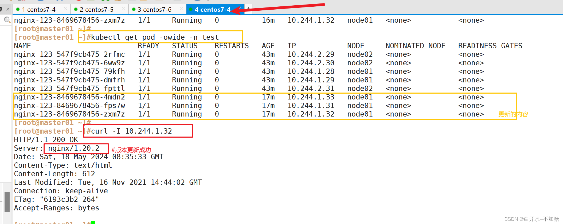Switch to the '1 centos7-4' session tab

tap(41, 10)
